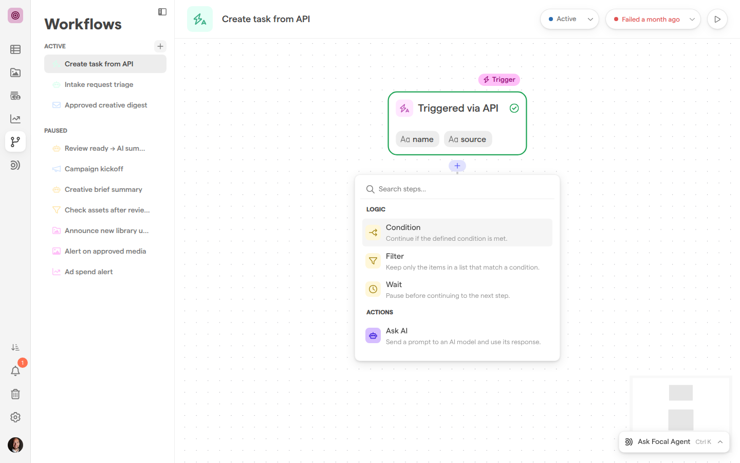Select the Filter logic step
This screenshot has height=463, width=740.
(457, 261)
